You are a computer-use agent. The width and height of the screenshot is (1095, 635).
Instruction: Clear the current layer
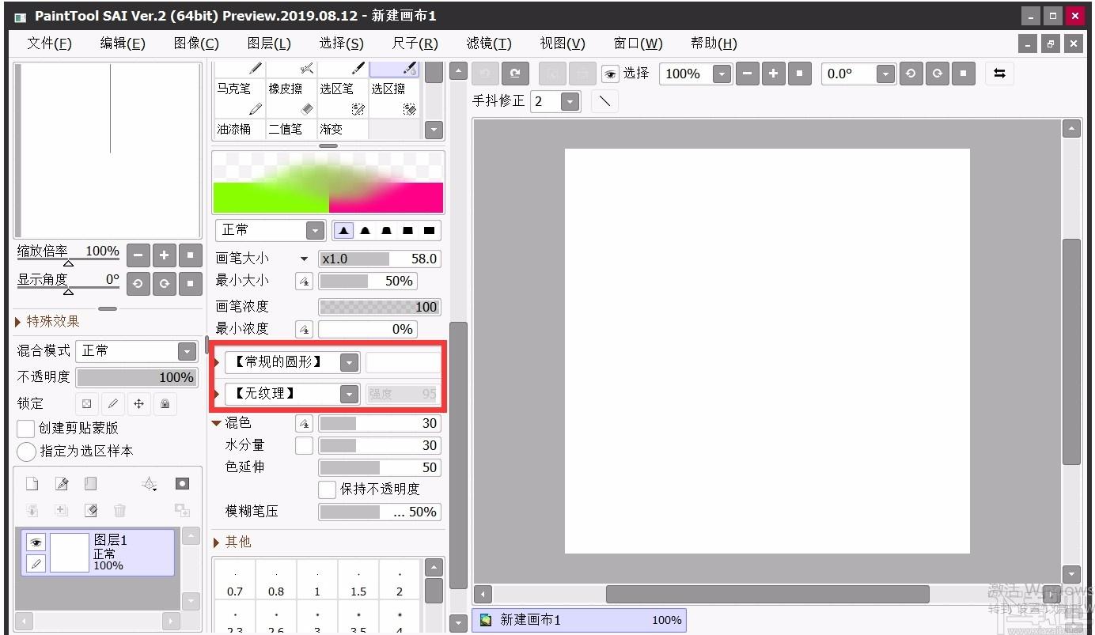click(91, 510)
